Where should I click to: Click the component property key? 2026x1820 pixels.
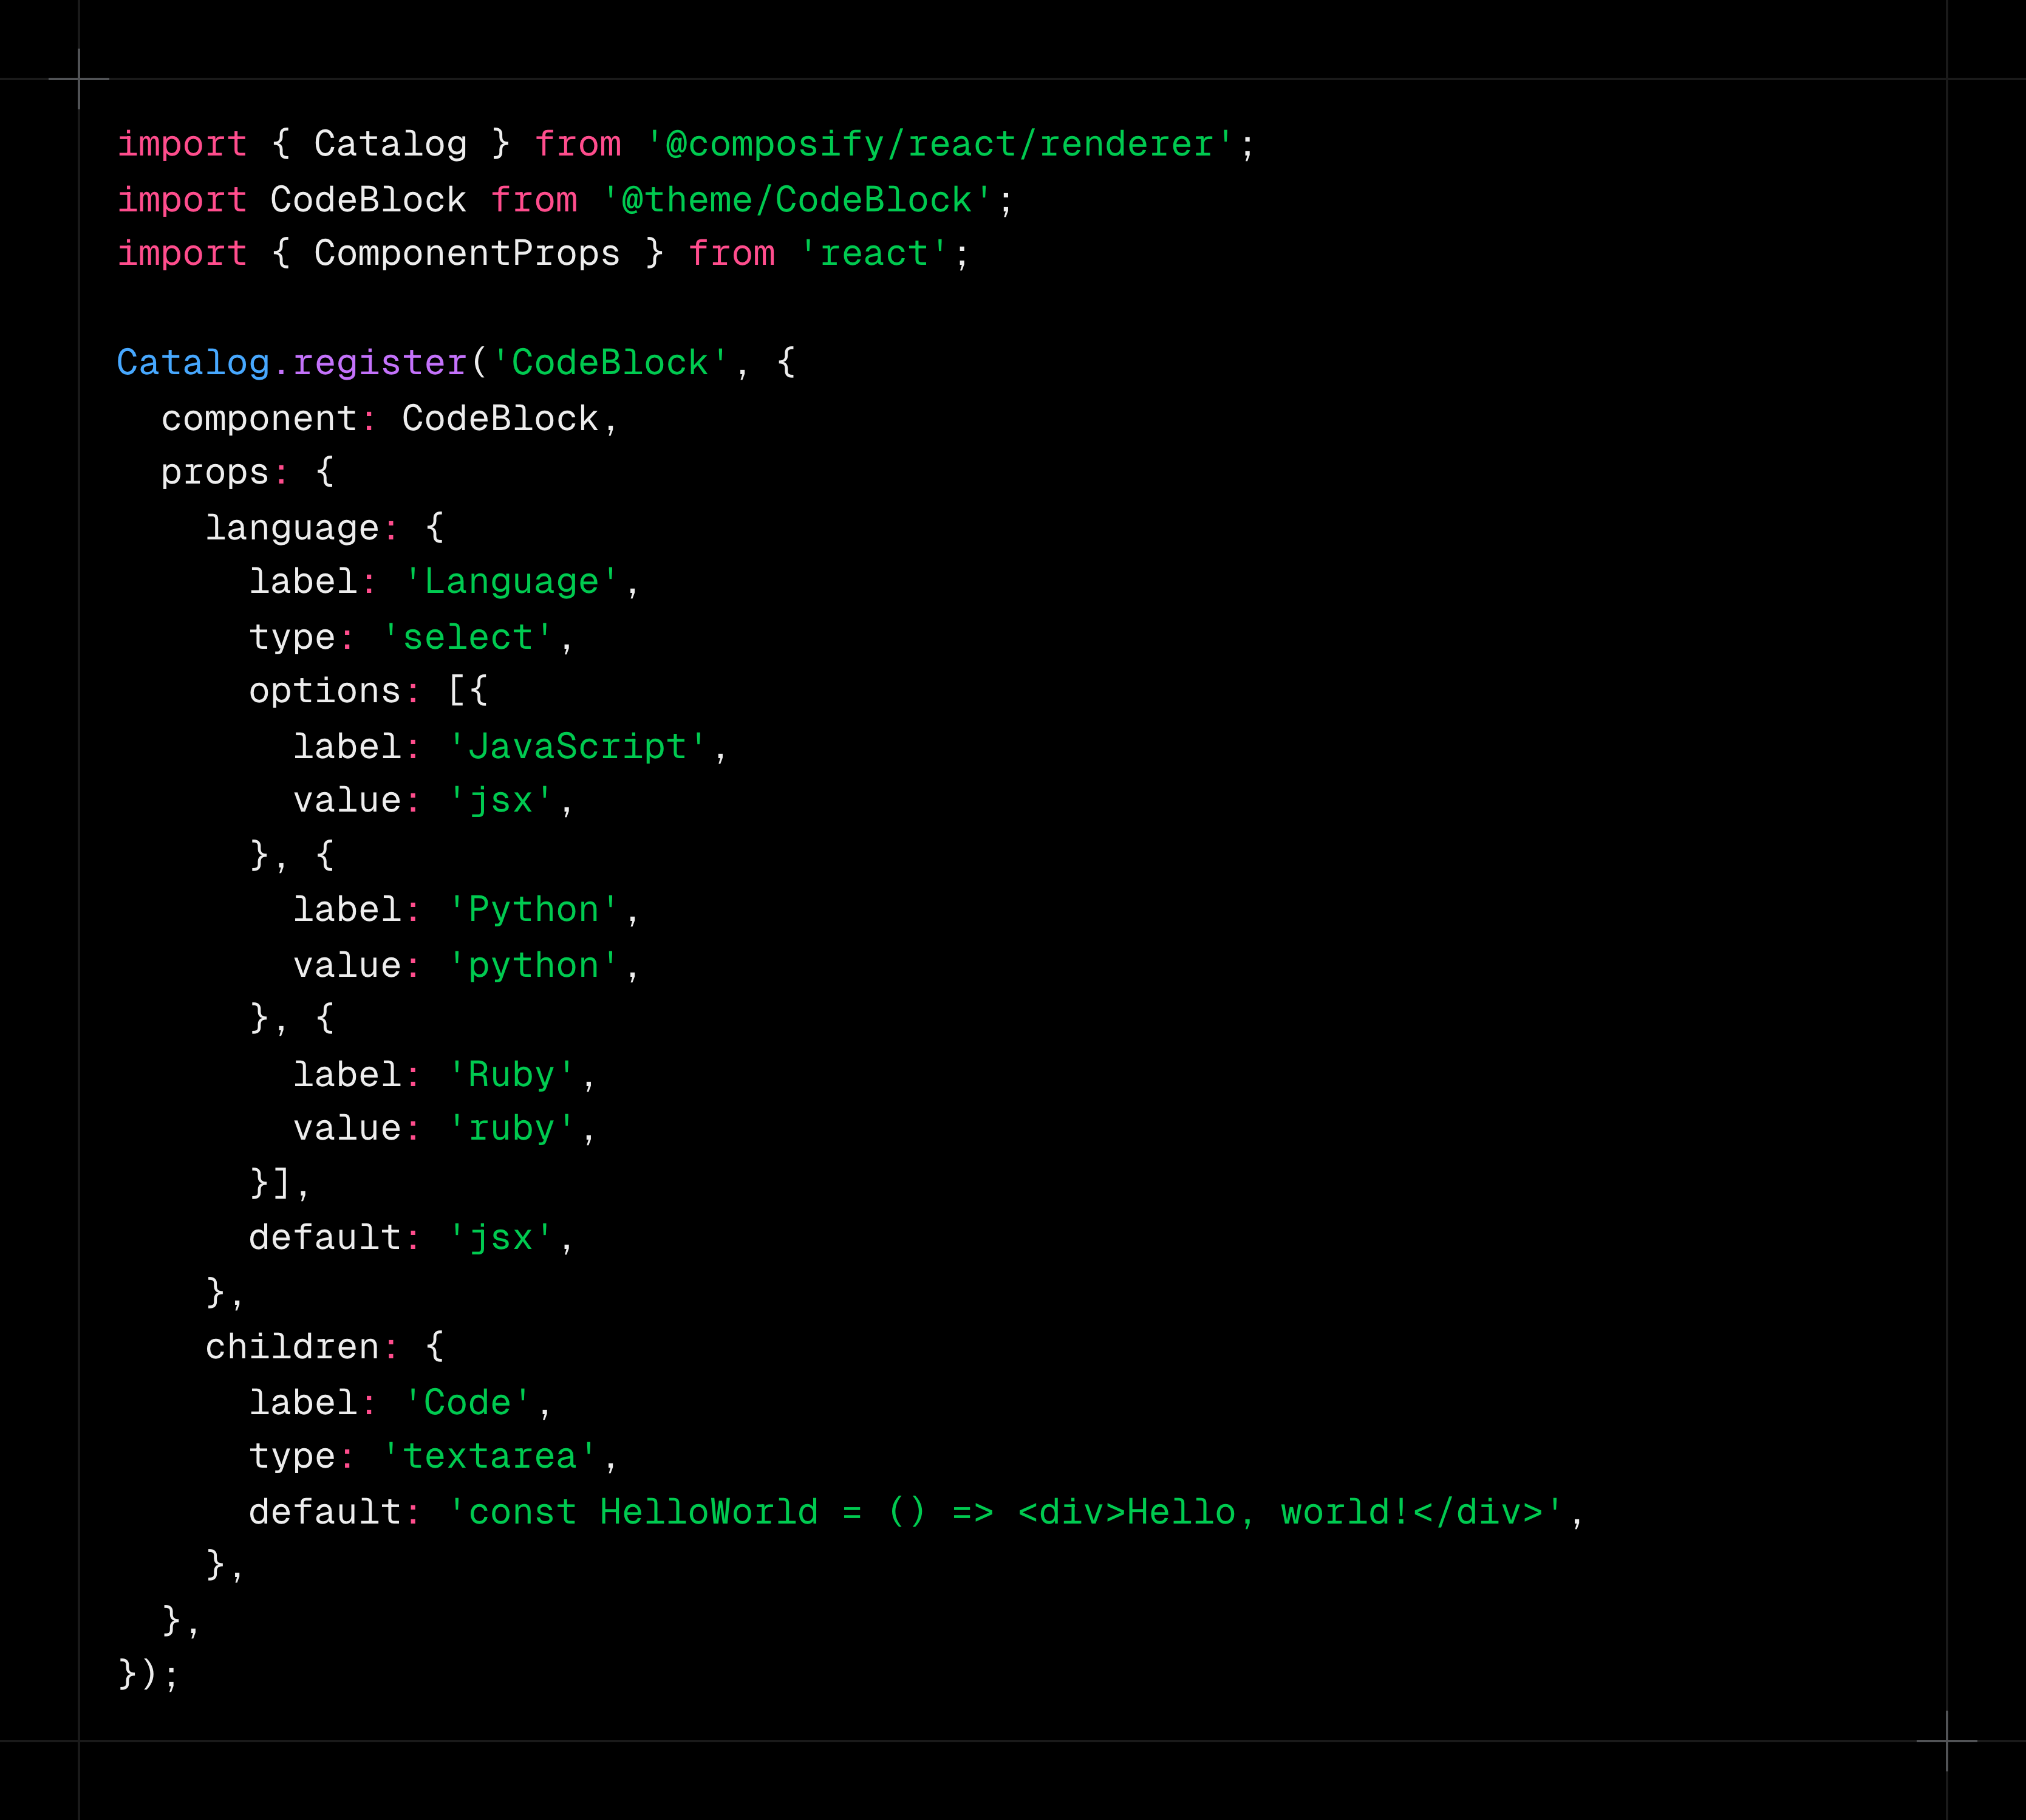[259, 419]
